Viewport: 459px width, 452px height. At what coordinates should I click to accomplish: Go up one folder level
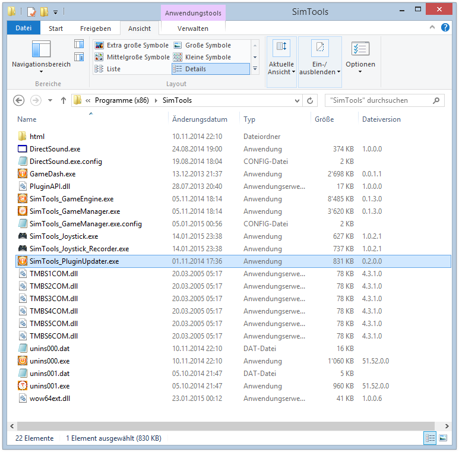click(x=63, y=100)
